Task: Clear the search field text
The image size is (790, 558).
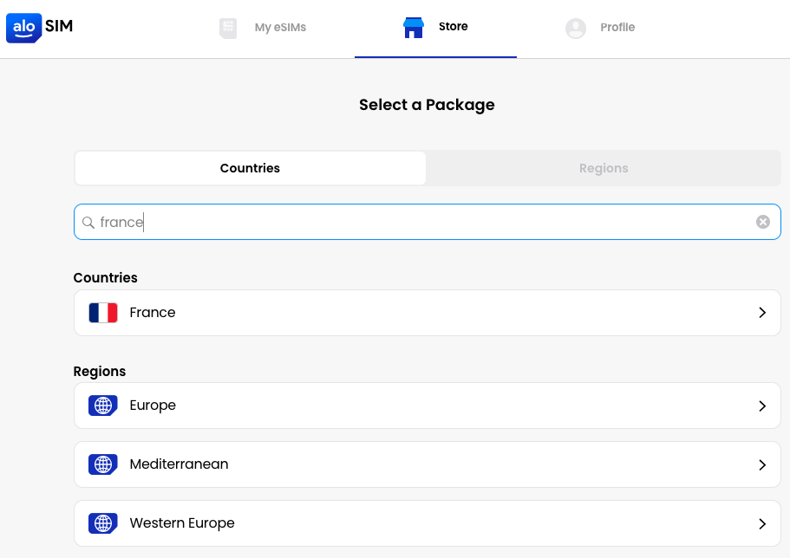Action: (x=763, y=222)
